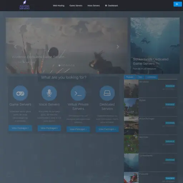
Task: Switch to the New games tab
Action: coord(140,77)
